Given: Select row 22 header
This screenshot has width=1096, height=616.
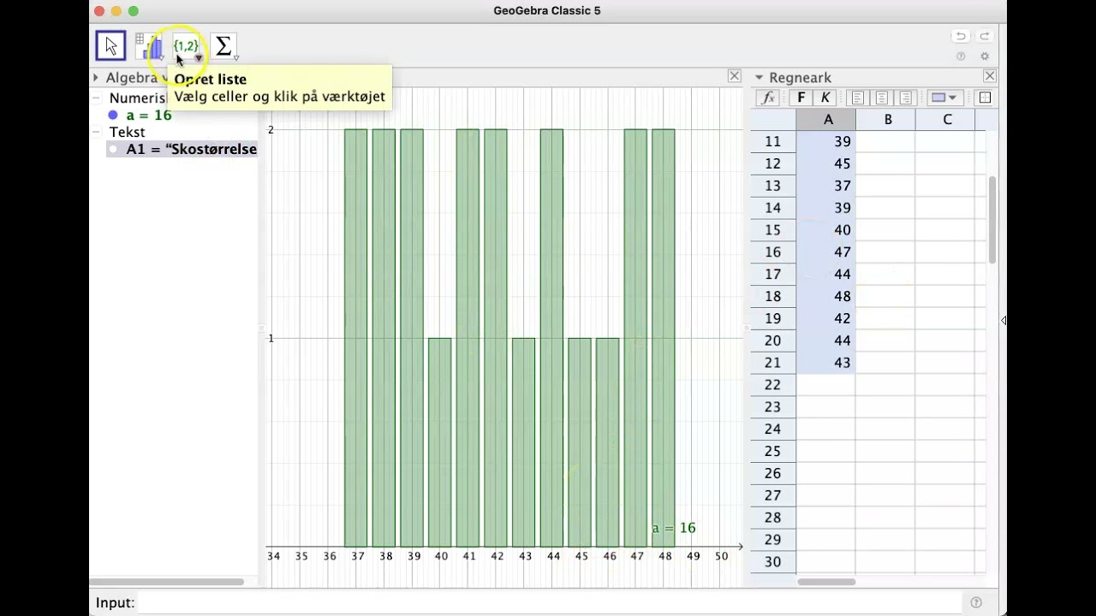Looking at the screenshot, I should [x=773, y=384].
